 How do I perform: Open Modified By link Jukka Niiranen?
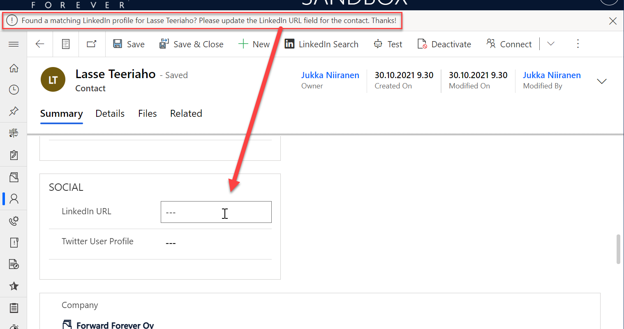[552, 75]
